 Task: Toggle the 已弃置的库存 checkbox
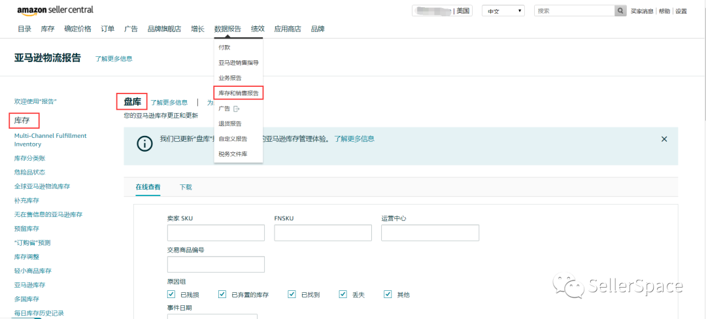click(x=222, y=294)
